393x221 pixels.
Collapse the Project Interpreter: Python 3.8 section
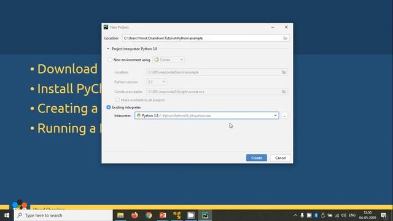pos(108,49)
